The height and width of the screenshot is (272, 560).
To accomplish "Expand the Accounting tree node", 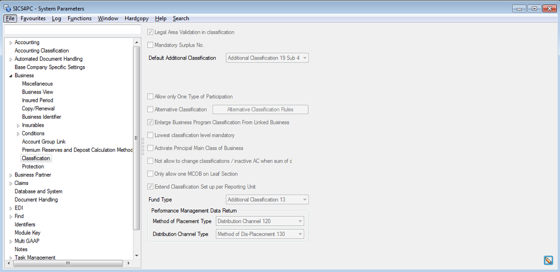I will coord(10,43).
